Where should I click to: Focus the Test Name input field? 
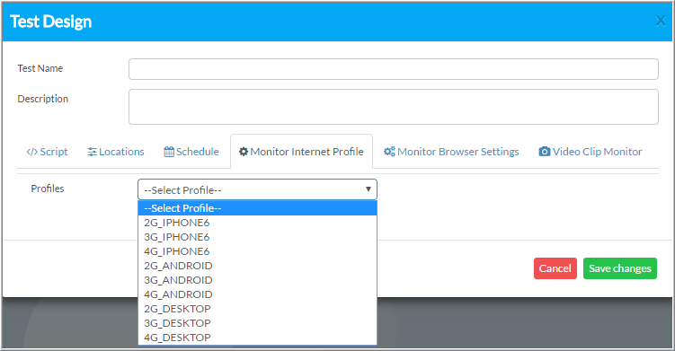[394, 69]
